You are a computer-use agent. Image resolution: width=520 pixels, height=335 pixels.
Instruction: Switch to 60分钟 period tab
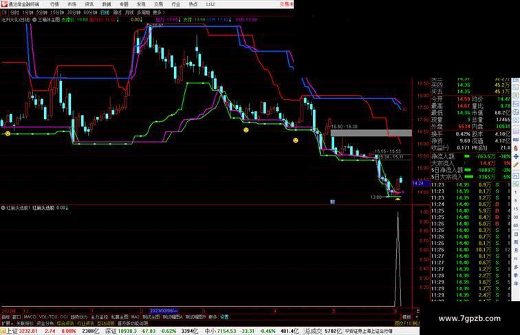[90, 12]
